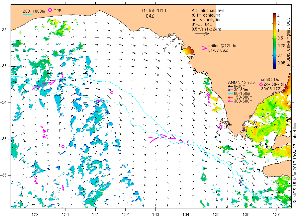Screen dimensions: 299x219
Task: Click the small red ANMN mooring arrow near 135.8E 36.2S
Action: click(240, 181)
